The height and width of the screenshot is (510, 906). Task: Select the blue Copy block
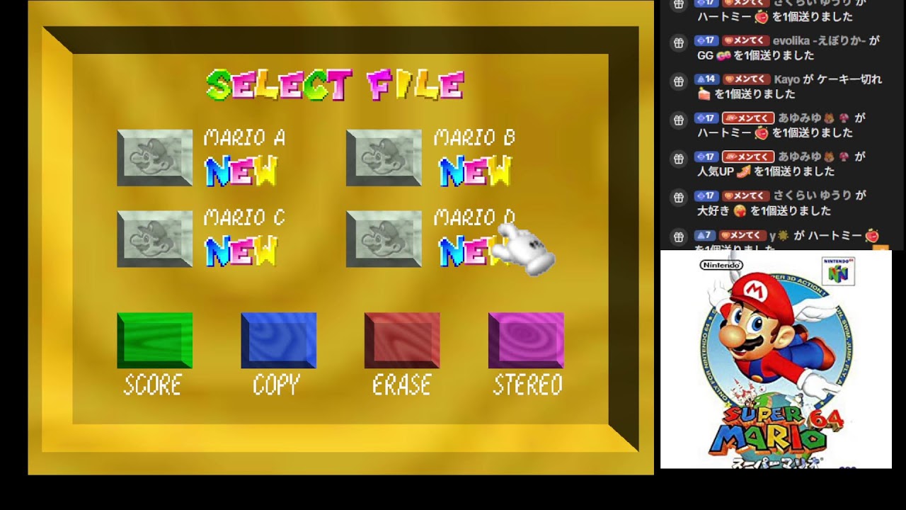(278, 340)
